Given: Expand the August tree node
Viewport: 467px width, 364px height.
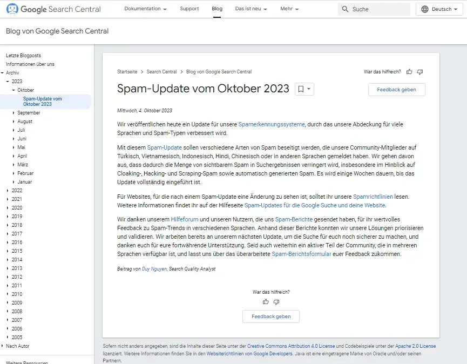Looking at the screenshot, I should click(x=13, y=121).
